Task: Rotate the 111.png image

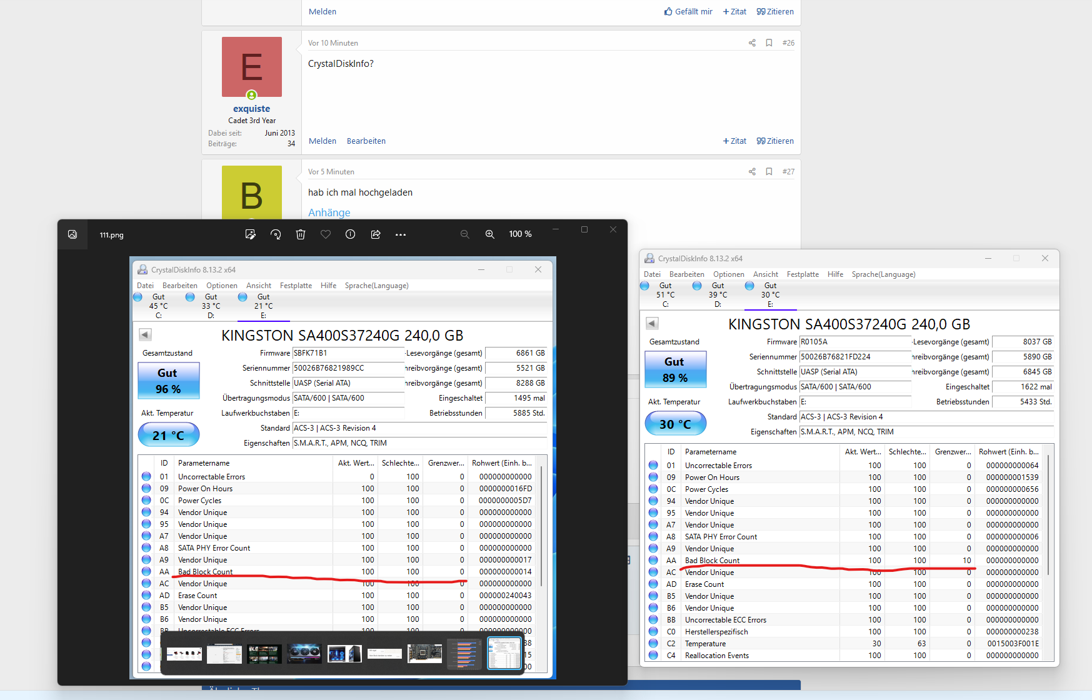Action: pos(276,234)
